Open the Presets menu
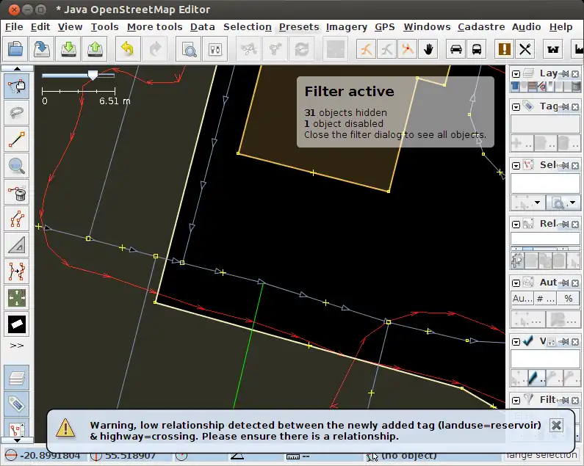 (299, 27)
